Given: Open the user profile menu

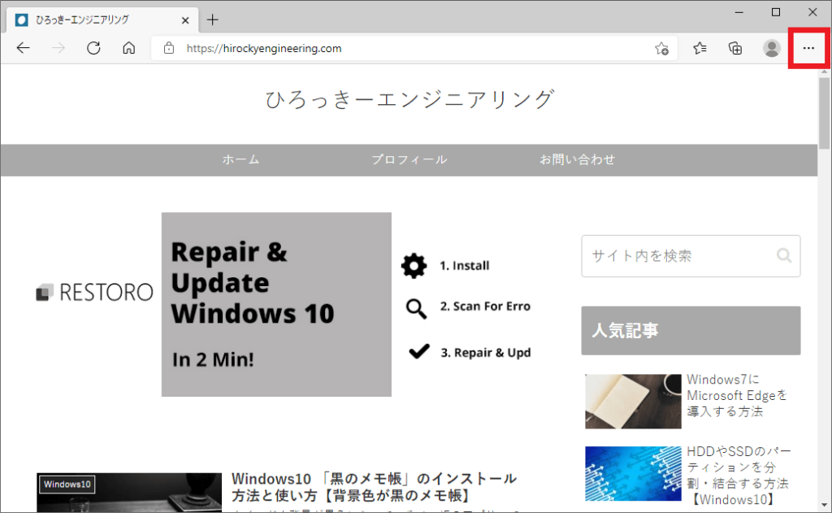Looking at the screenshot, I should coord(772,48).
